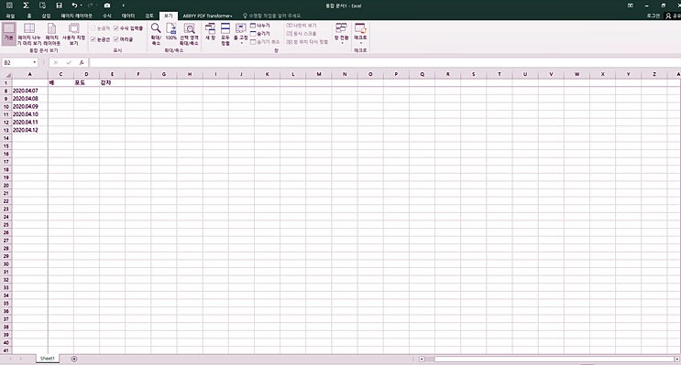The image size is (681, 365).
Task: Switch to the 삽입 Insert tab
Action: point(46,16)
